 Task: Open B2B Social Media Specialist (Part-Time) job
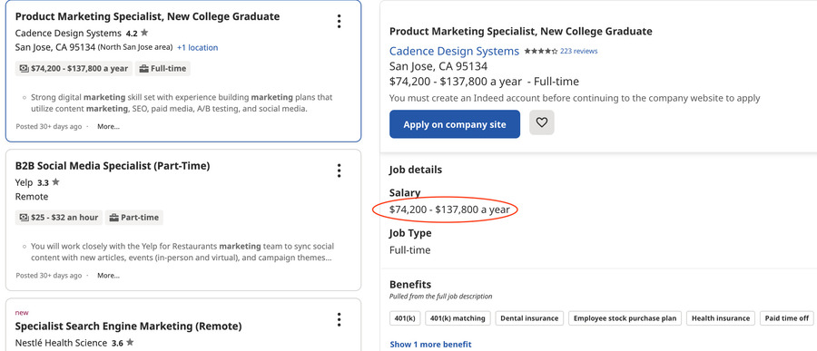click(x=113, y=166)
